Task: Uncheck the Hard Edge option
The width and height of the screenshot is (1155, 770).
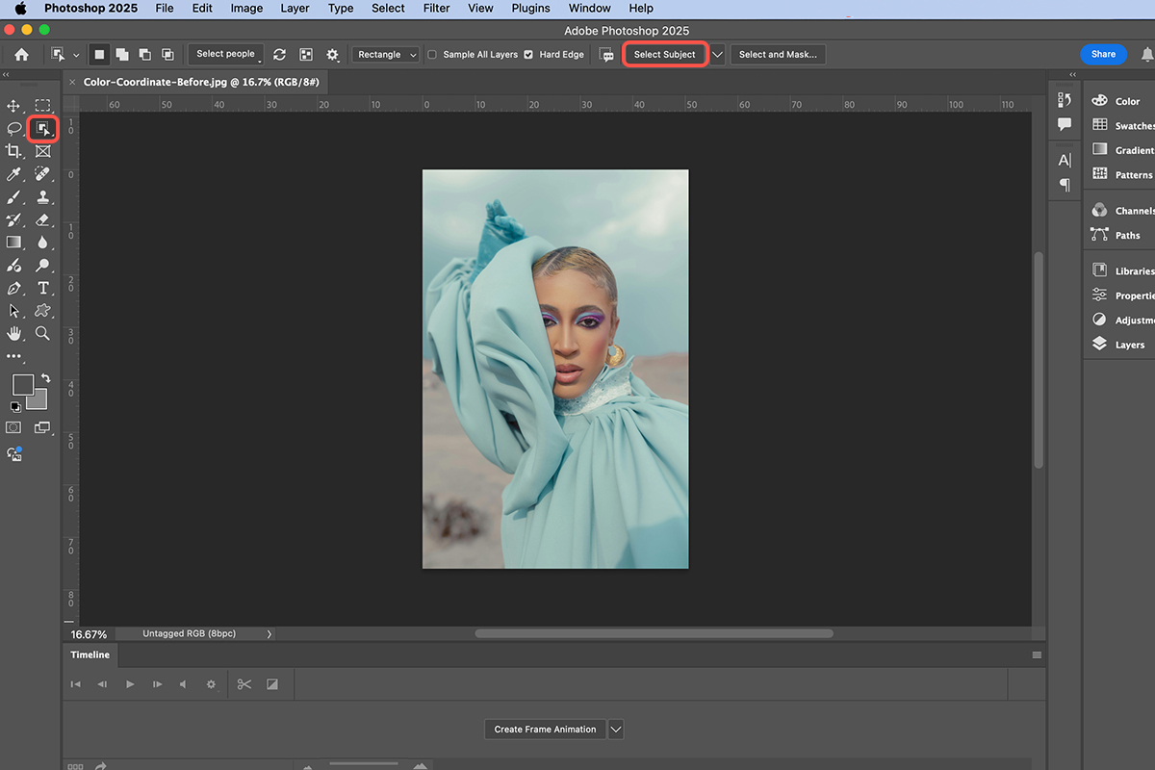Action: click(x=528, y=55)
